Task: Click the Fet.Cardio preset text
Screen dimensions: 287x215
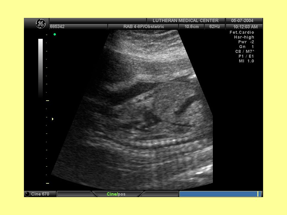Action: 242,32
